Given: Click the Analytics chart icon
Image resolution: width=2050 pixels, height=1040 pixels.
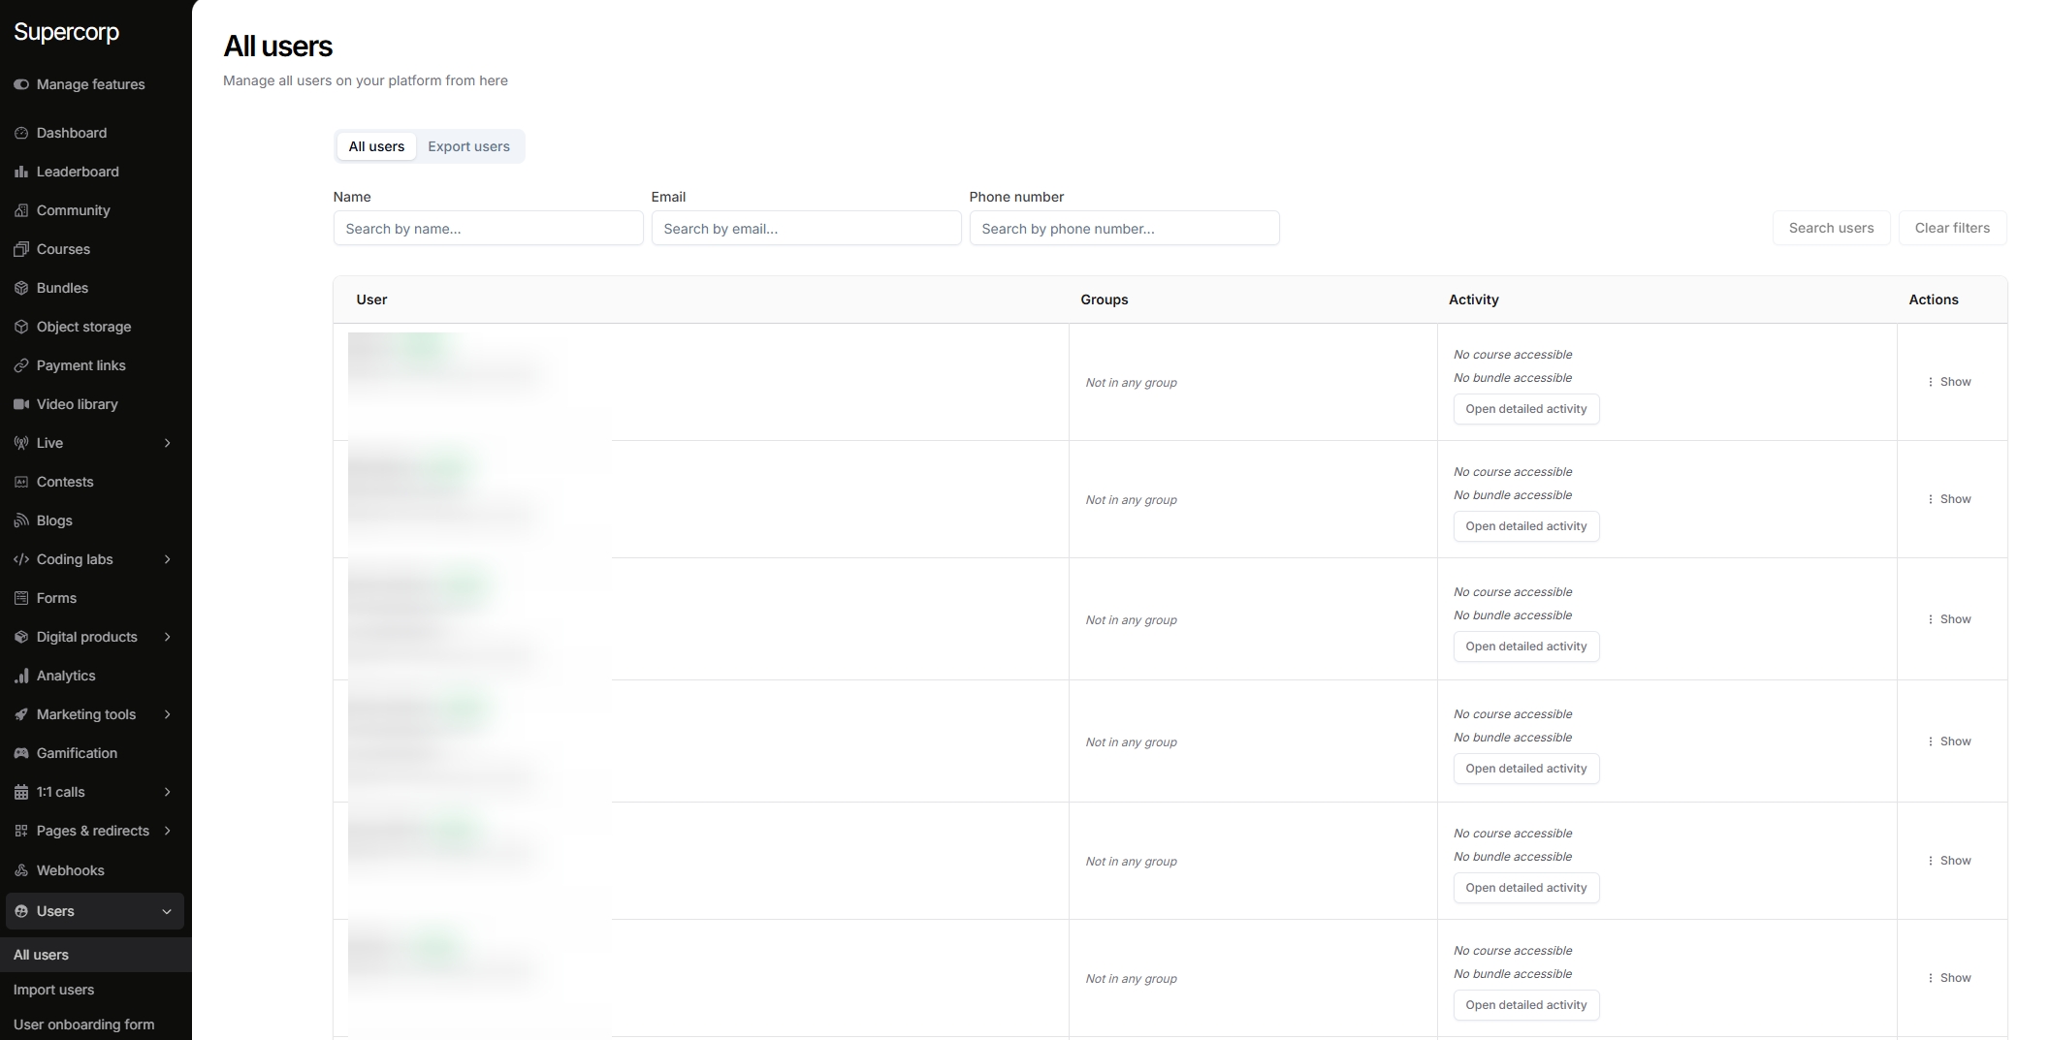Looking at the screenshot, I should click(21, 676).
